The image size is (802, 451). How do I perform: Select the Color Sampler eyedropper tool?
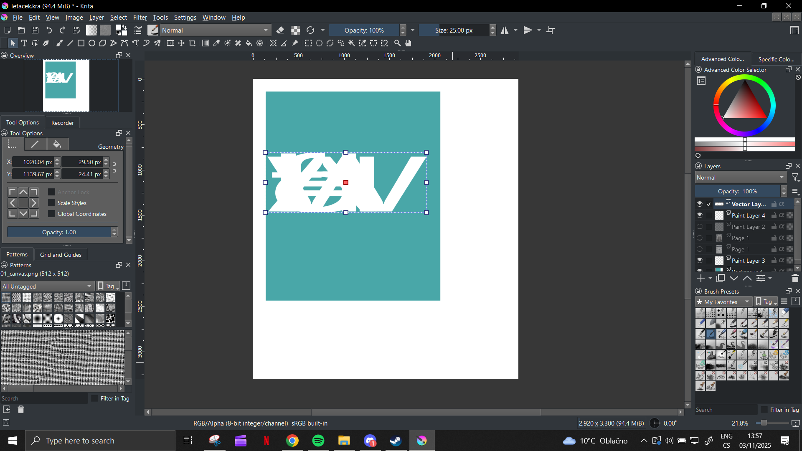[216, 43]
